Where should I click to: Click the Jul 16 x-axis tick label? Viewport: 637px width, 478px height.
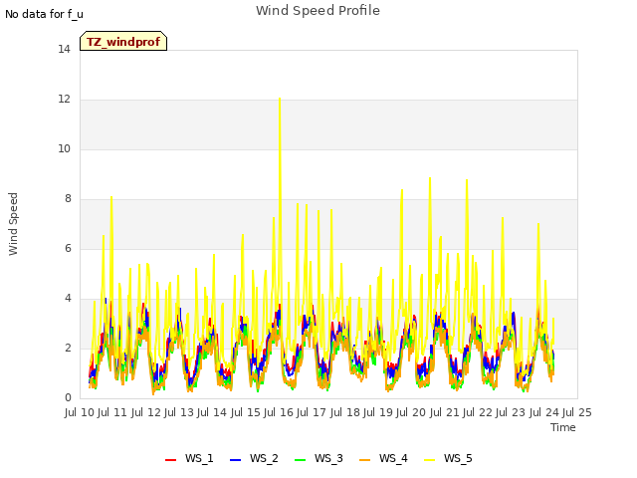click(279, 412)
